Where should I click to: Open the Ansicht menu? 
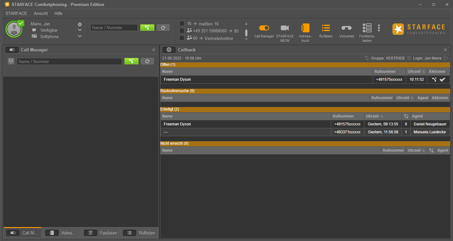click(41, 13)
